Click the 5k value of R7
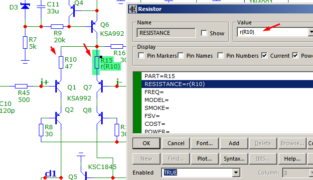This screenshot has height=180, width=313. [33, 47]
